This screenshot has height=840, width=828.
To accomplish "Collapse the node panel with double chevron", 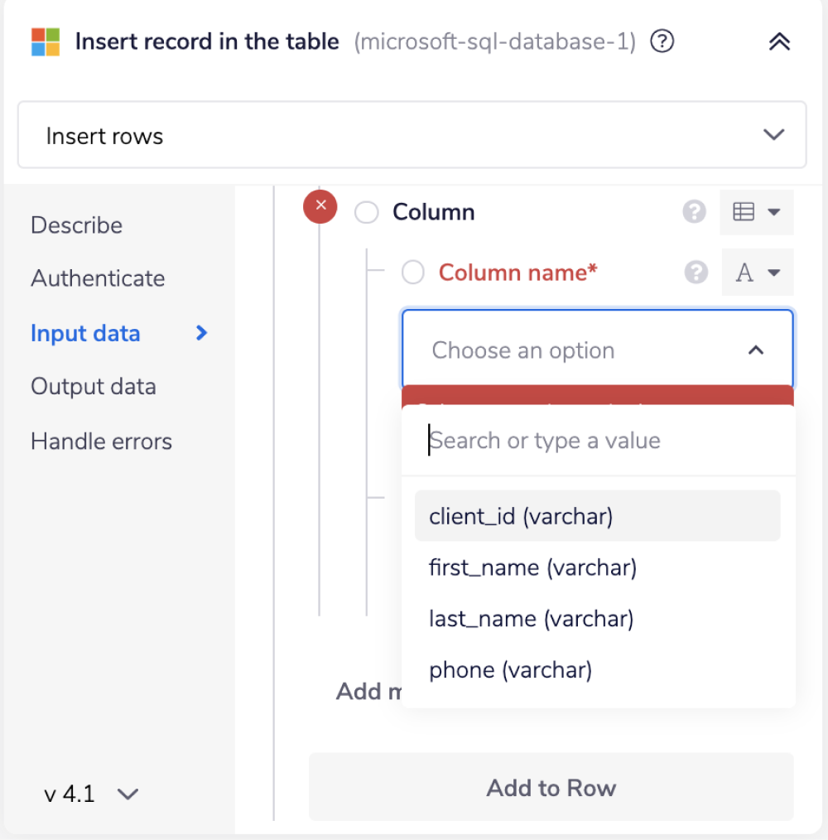I will click(x=778, y=41).
